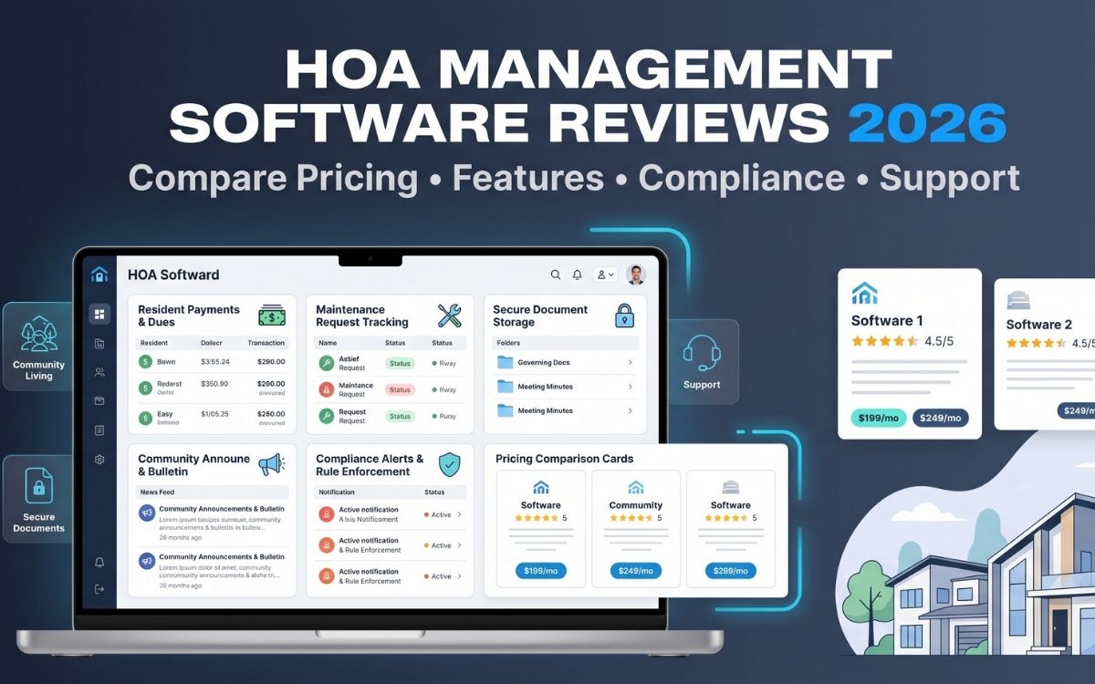Image resolution: width=1095 pixels, height=684 pixels.
Task: Click the Pricing Comparison Cards heading
Action: click(564, 459)
